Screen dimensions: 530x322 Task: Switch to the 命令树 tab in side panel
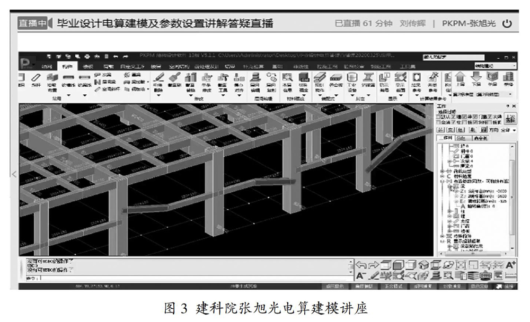click(x=480, y=138)
